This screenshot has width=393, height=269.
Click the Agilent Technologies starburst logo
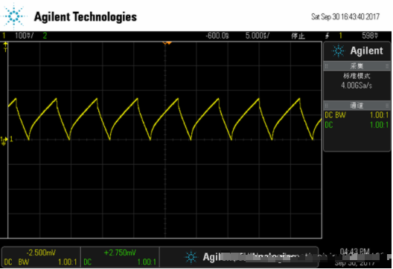point(14,16)
